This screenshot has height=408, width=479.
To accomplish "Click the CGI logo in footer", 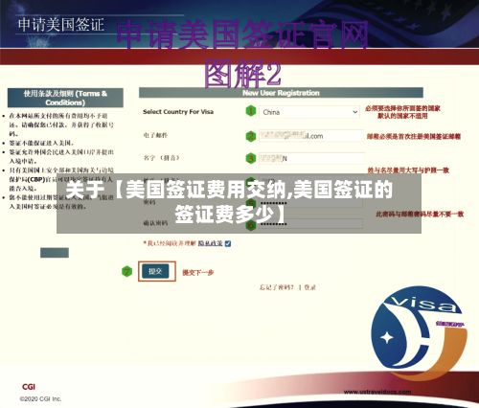I will tap(29, 387).
